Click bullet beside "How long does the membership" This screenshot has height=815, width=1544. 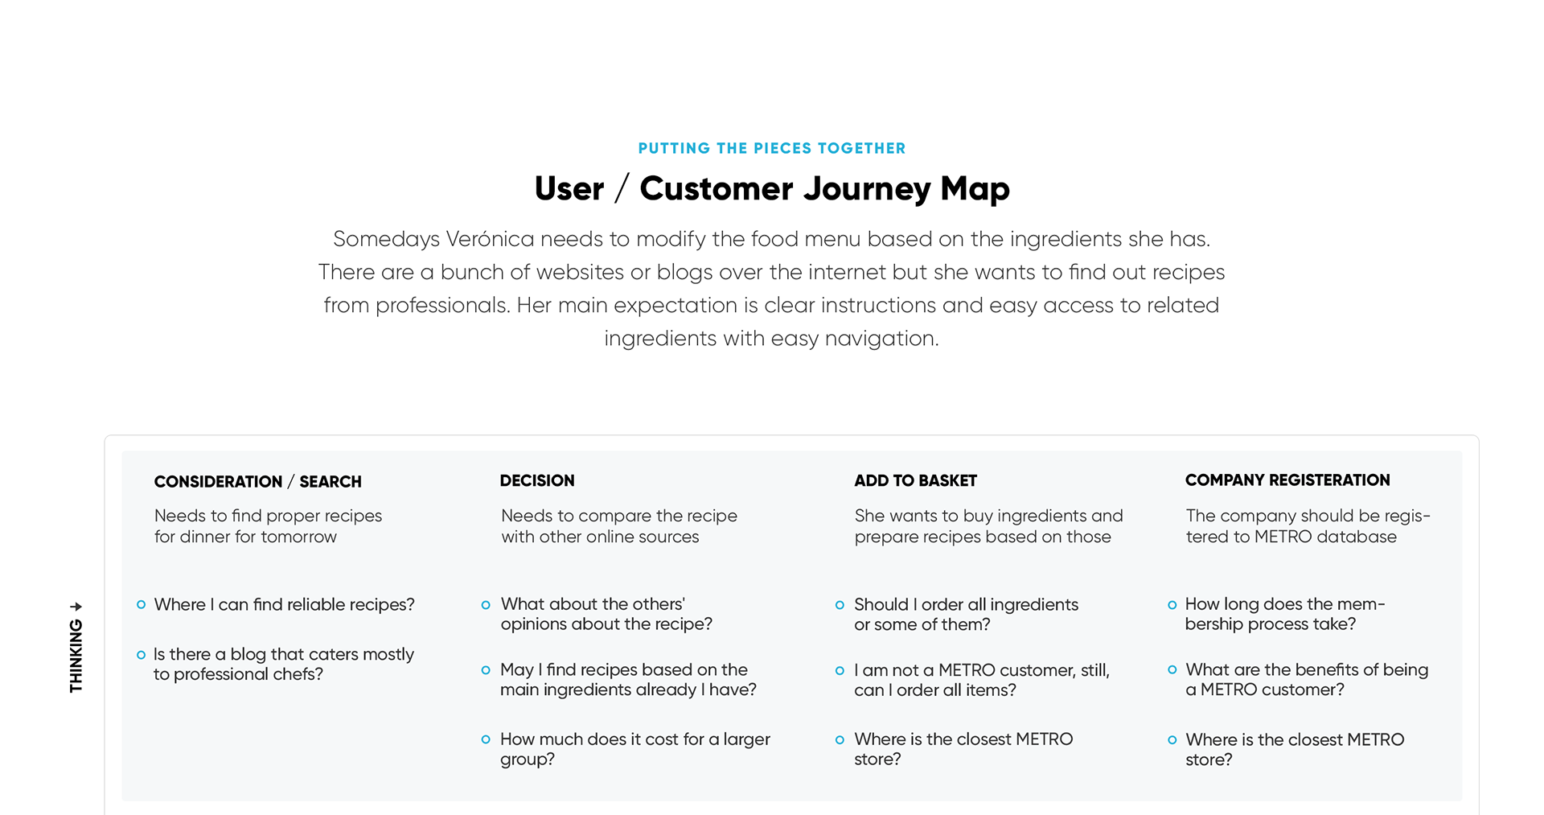point(1172,605)
